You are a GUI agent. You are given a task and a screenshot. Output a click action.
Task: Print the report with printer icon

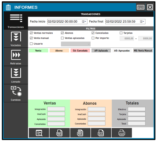(122, 133)
